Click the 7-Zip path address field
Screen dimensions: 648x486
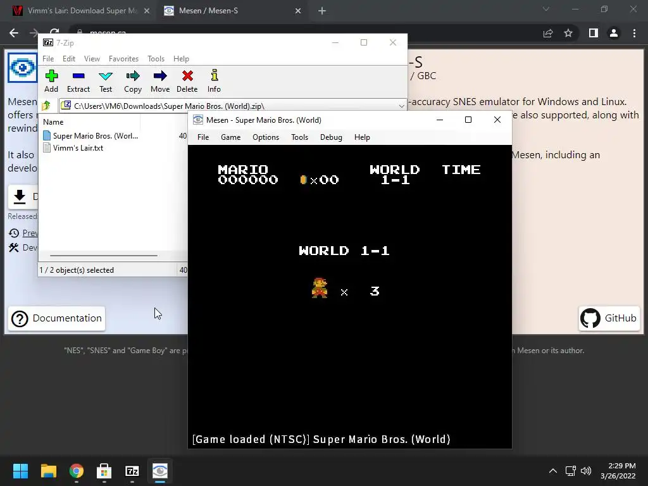[x=233, y=106]
